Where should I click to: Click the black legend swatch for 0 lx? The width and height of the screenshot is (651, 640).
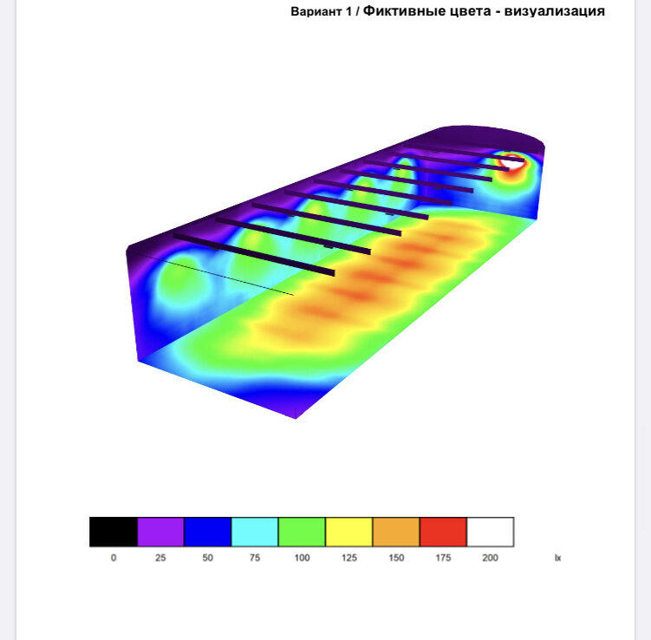(114, 532)
